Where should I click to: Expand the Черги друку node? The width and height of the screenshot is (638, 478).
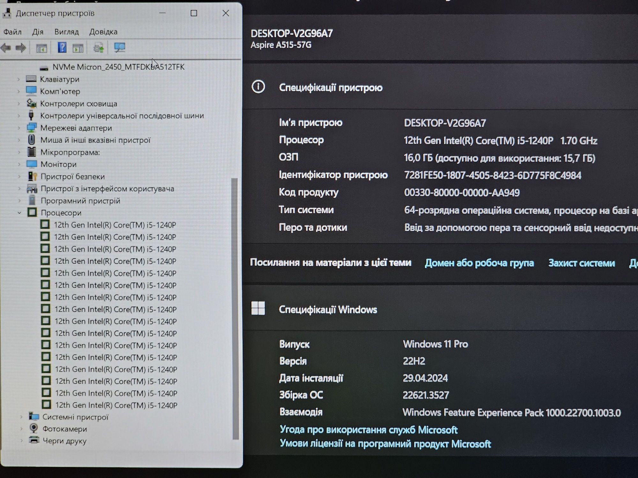(x=21, y=441)
